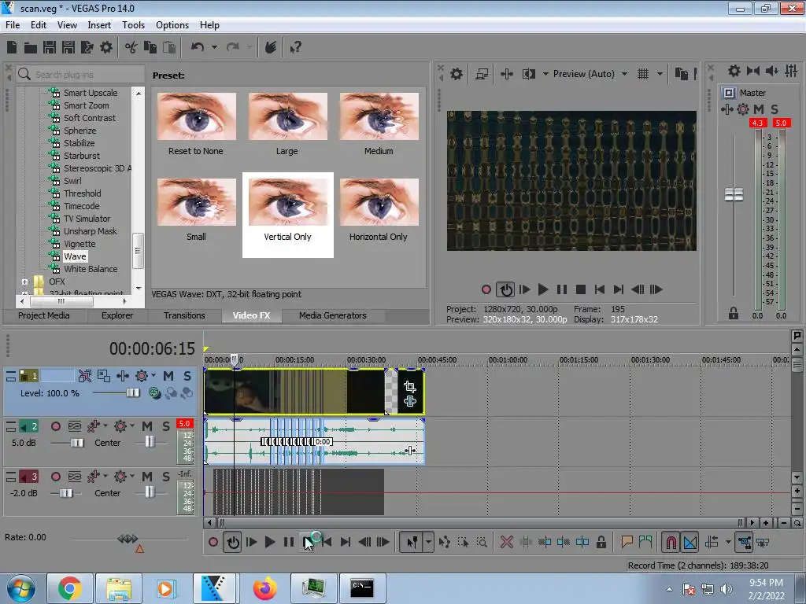This screenshot has height=604, width=806.
Task: Switch to the Project Media tab
Action: click(x=44, y=315)
